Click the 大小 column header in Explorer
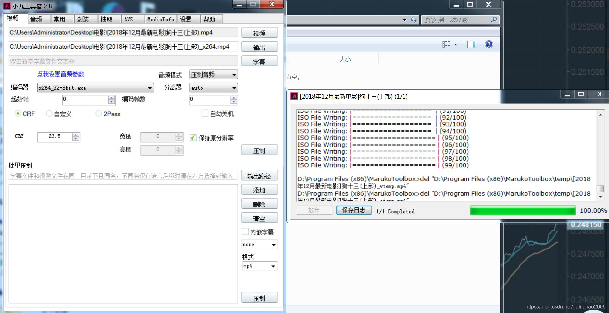609x313 pixels. coord(345,59)
